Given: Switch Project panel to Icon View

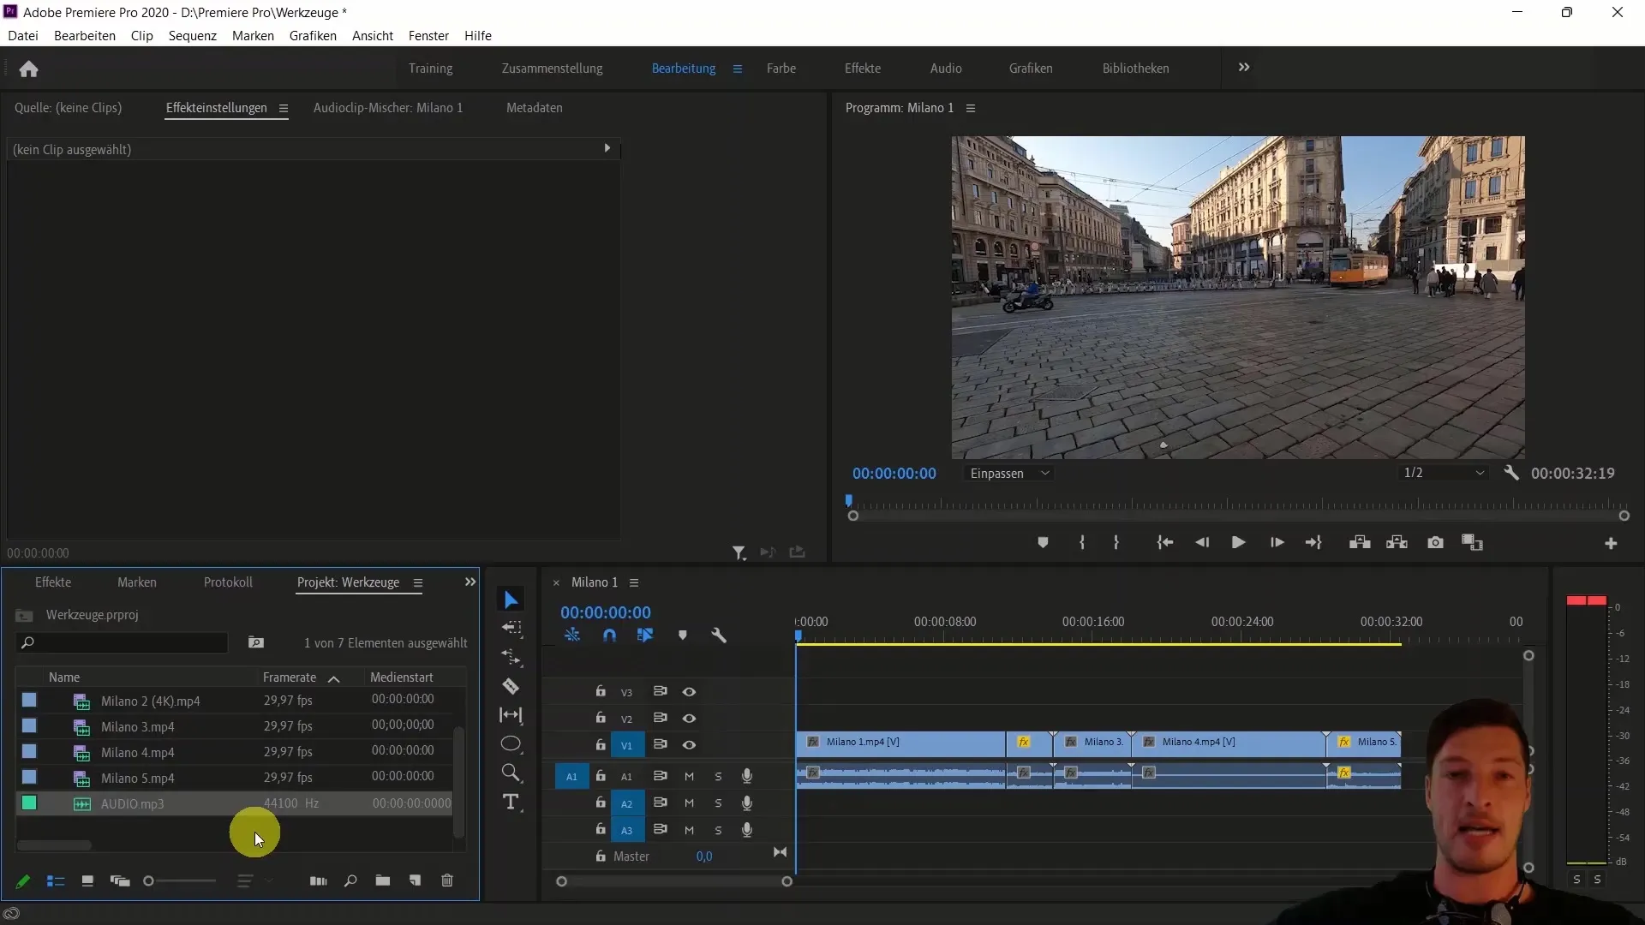Looking at the screenshot, I should tap(87, 880).
